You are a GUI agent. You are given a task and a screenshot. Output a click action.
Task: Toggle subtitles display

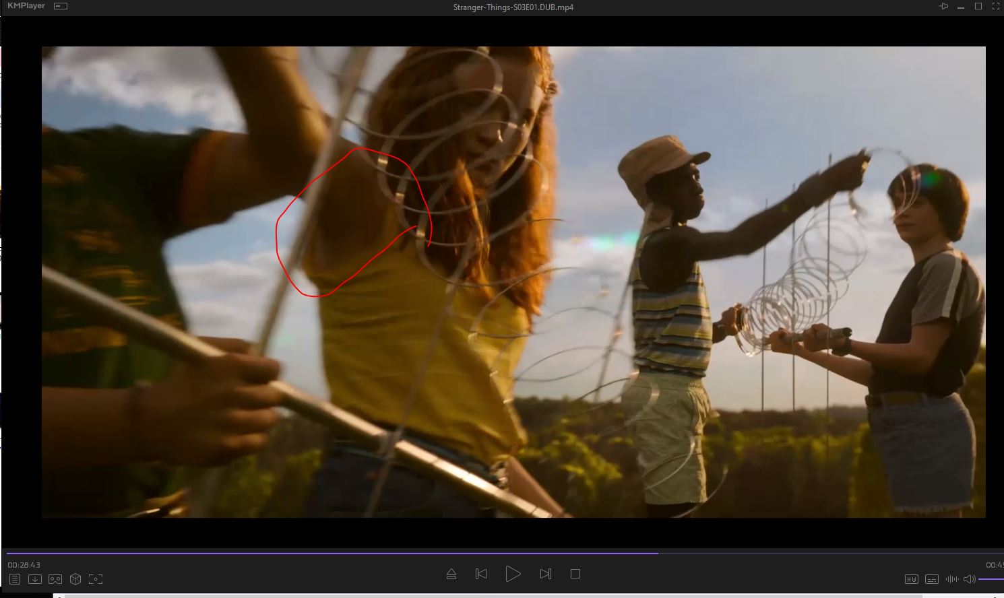931,579
